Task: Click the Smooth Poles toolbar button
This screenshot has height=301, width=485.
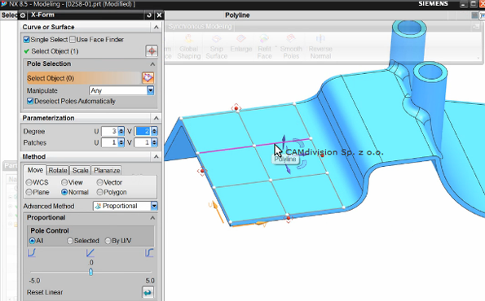Action: pos(291,47)
